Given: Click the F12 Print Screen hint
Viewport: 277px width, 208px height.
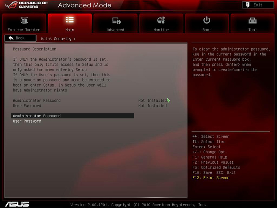Looking at the screenshot, I should click(x=211, y=178).
